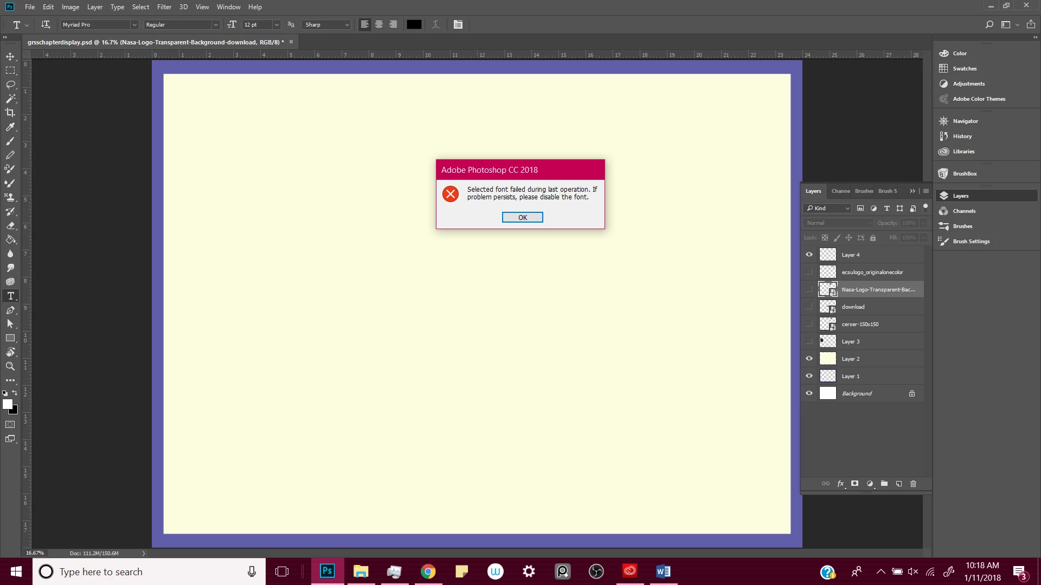Image resolution: width=1041 pixels, height=585 pixels.
Task: Click the delete layer trash icon
Action: 913,484
